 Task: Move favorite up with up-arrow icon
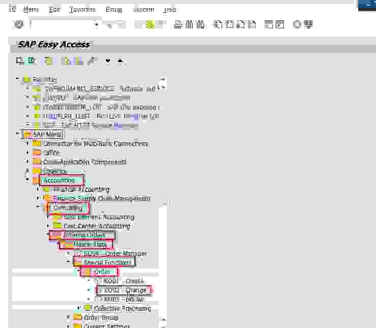click(121, 61)
